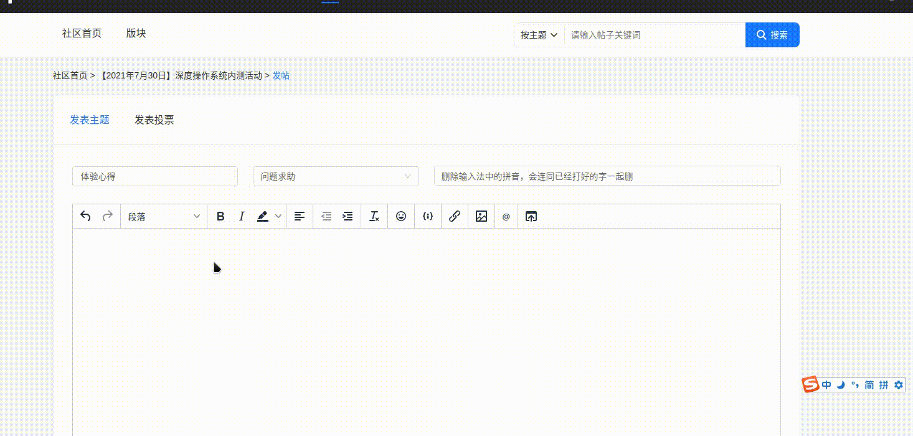This screenshot has width=913, height=436.
Task: Click the undo arrow in the editor toolbar
Action: click(86, 216)
